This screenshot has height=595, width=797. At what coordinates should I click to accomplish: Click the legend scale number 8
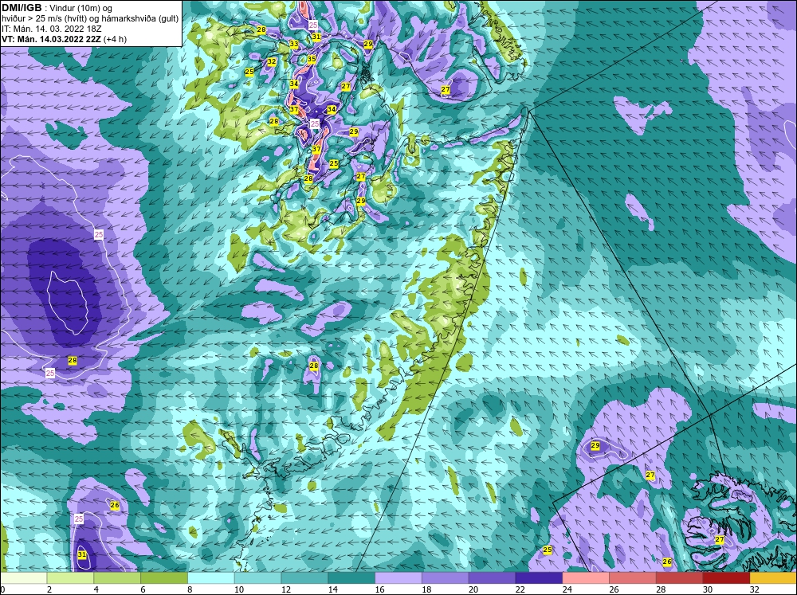[190, 589]
